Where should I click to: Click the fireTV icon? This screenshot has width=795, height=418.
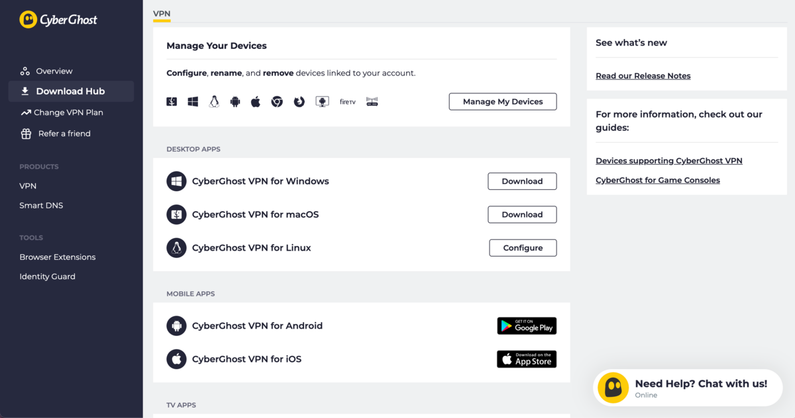(x=348, y=102)
